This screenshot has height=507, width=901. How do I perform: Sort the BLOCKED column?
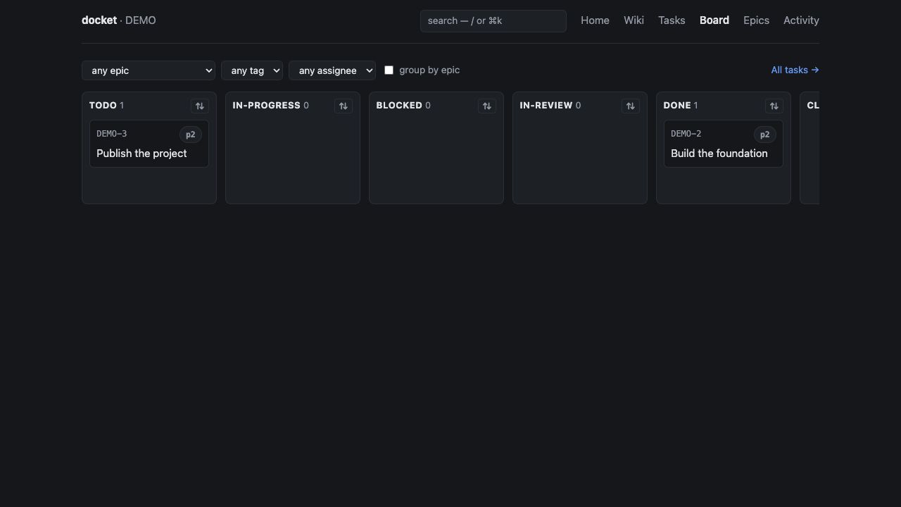487,106
